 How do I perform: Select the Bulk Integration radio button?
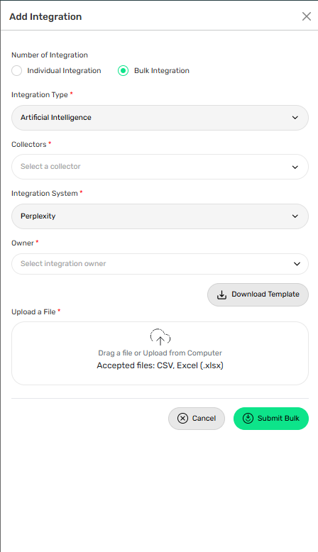(x=123, y=71)
